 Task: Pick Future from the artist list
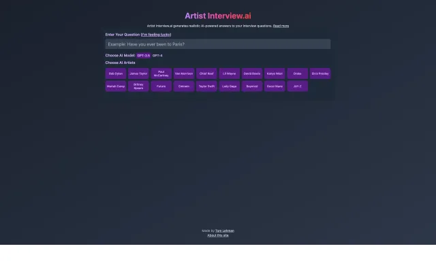point(161,86)
